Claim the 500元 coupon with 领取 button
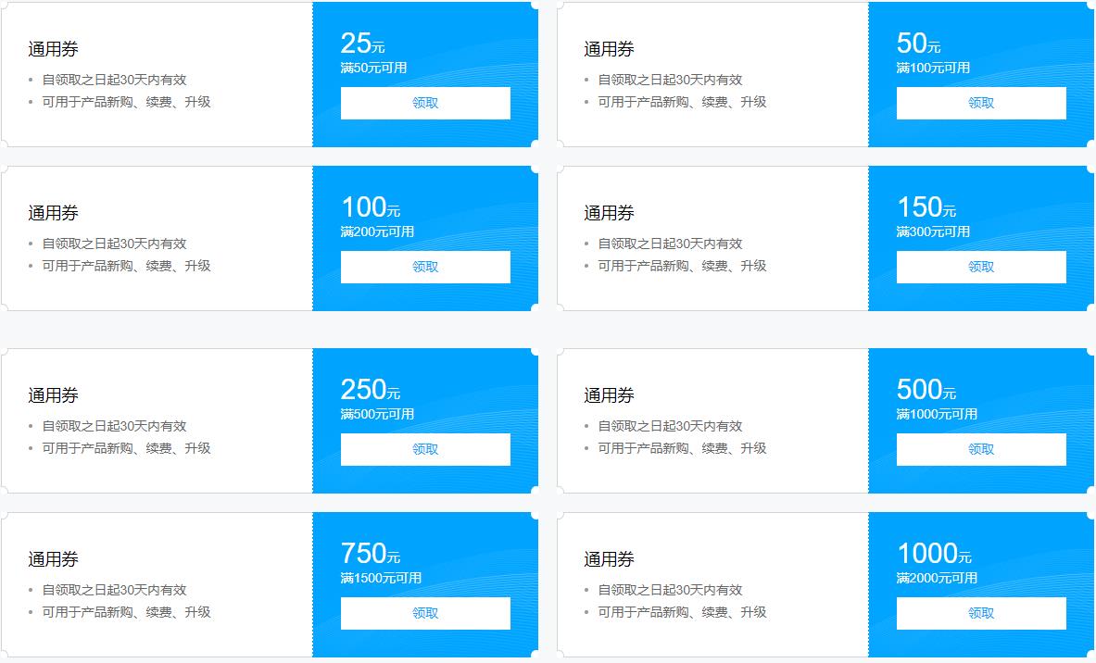 pyautogui.click(x=981, y=449)
